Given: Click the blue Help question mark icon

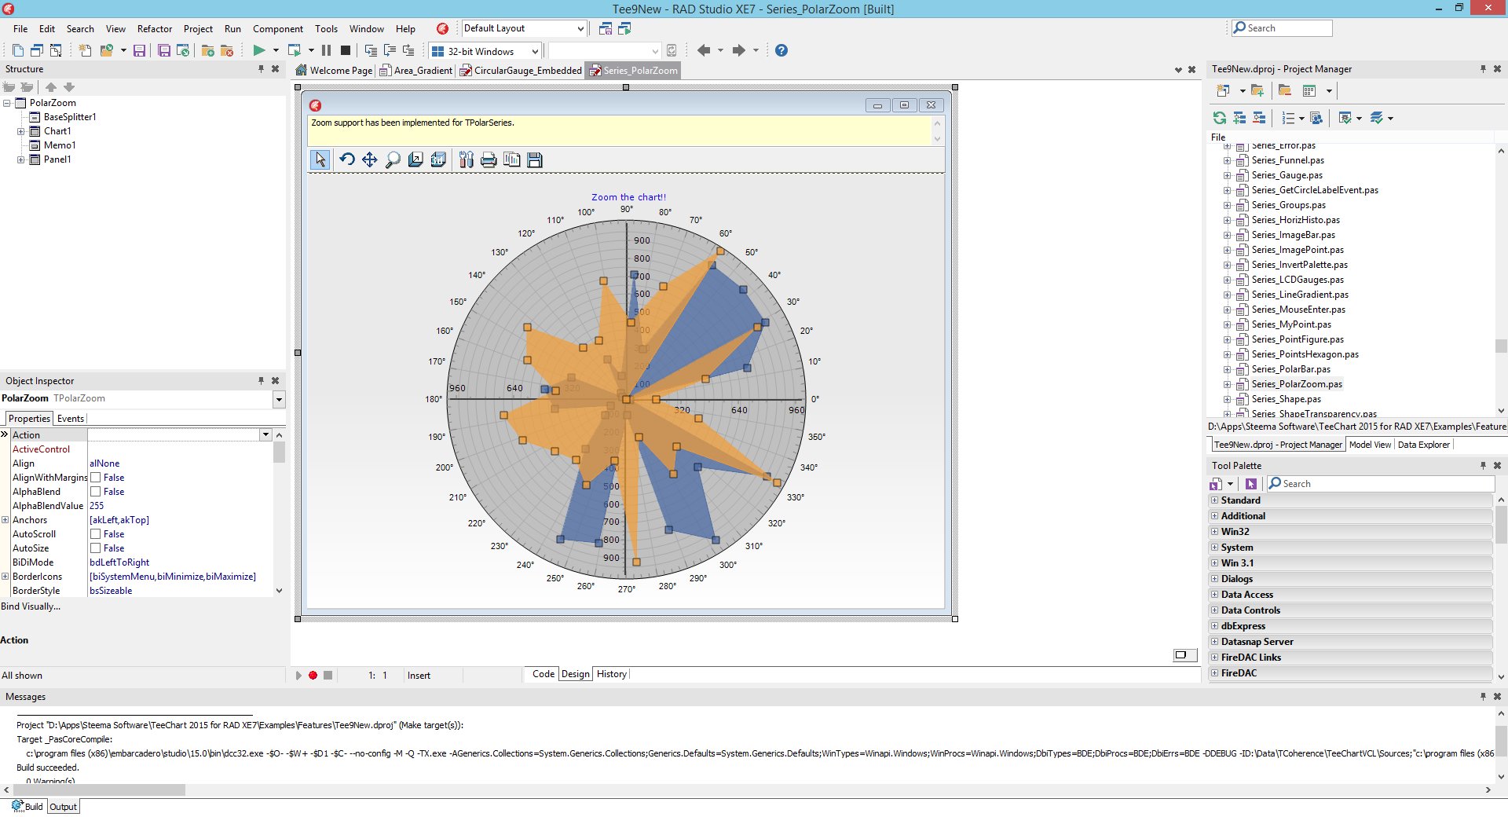Looking at the screenshot, I should [781, 50].
